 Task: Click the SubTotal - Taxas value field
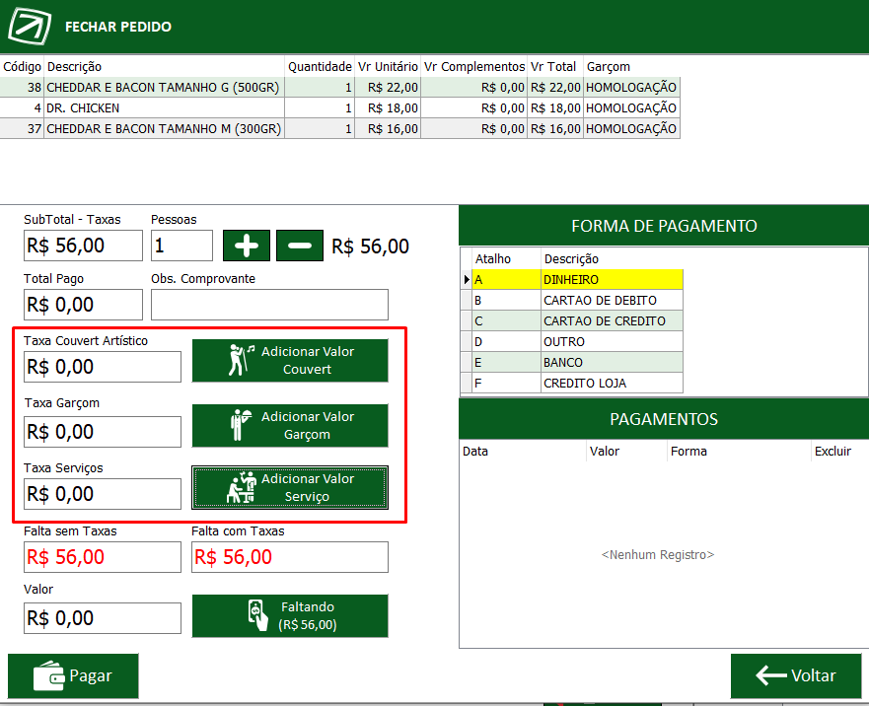point(83,246)
